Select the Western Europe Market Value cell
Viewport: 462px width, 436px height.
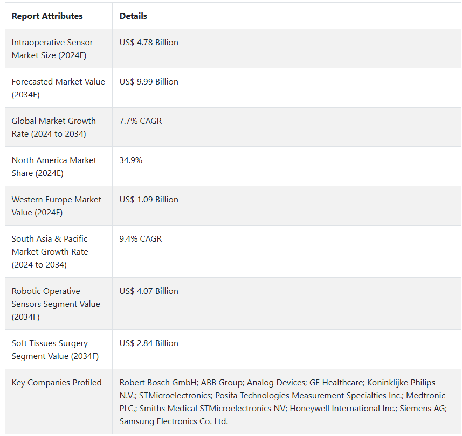[x=57, y=206]
